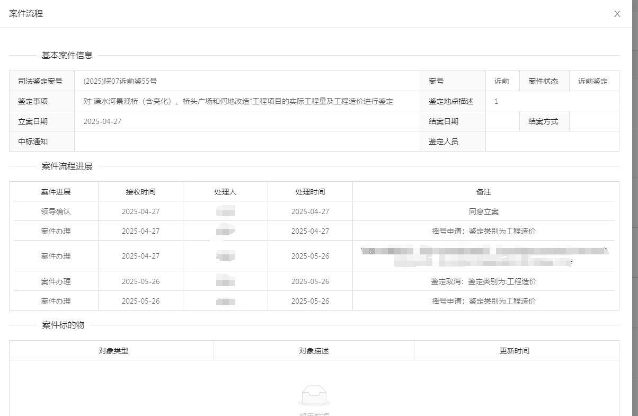Click the 鉴定取消 remark entry

click(483, 281)
